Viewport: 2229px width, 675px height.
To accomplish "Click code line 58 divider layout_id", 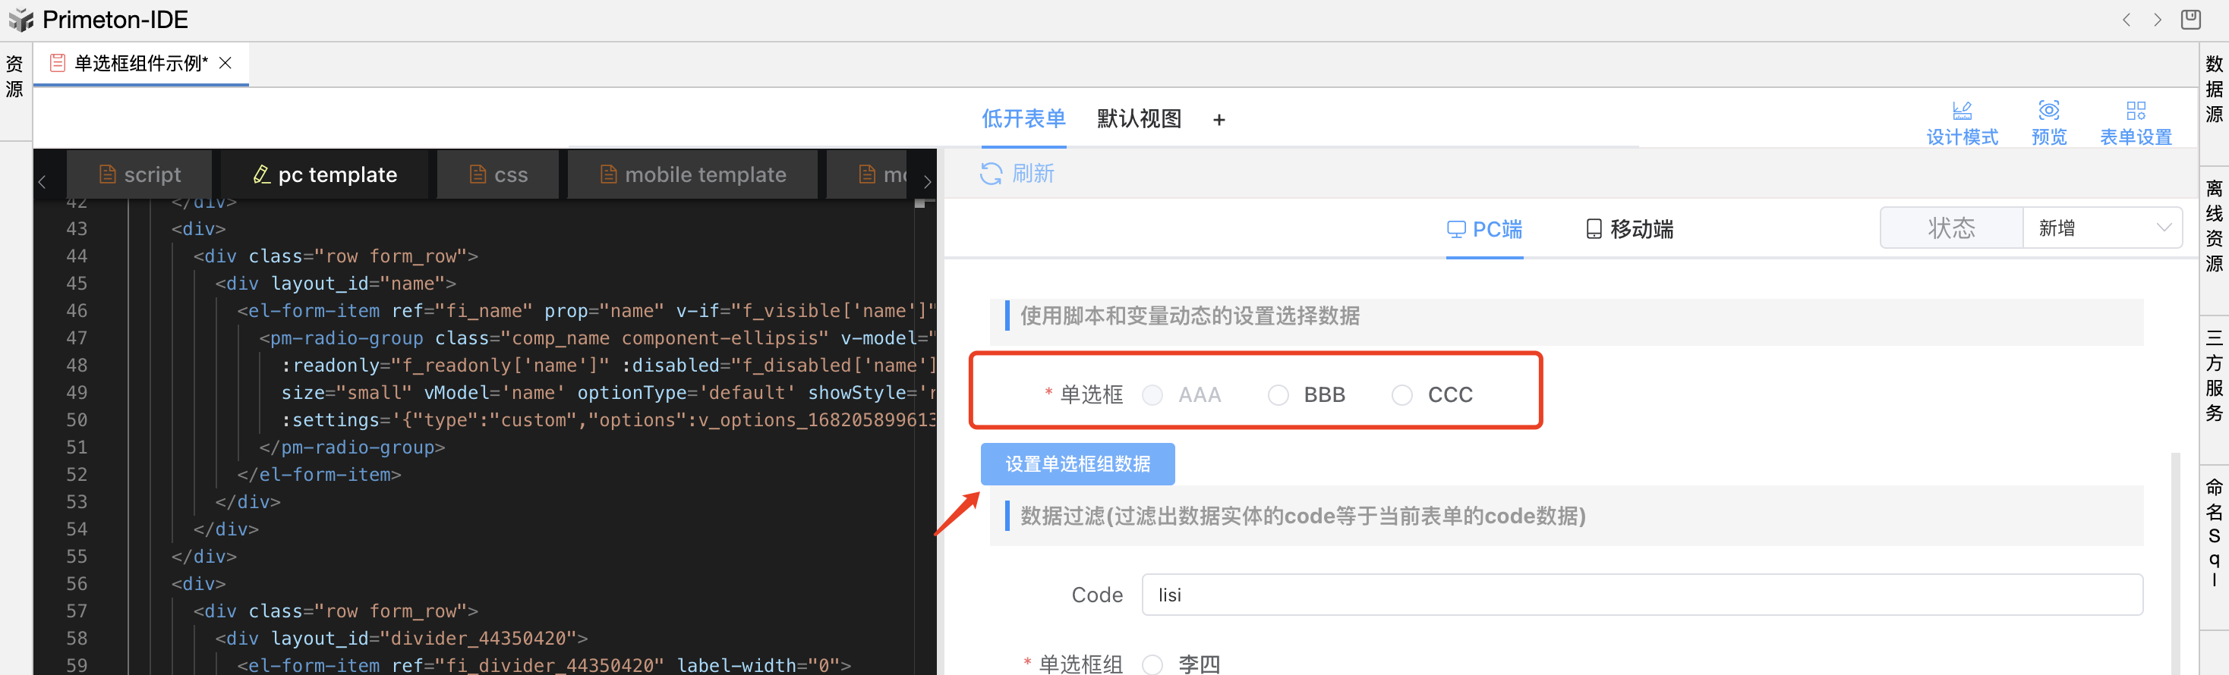I will (x=402, y=638).
